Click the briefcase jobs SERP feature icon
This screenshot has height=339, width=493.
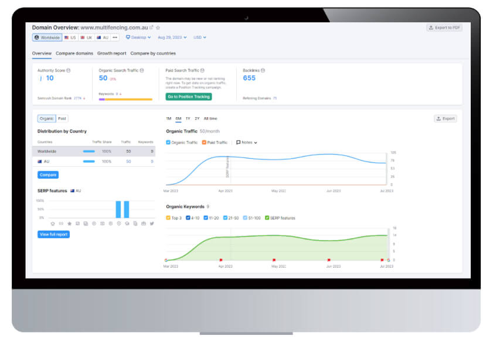coord(144,224)
